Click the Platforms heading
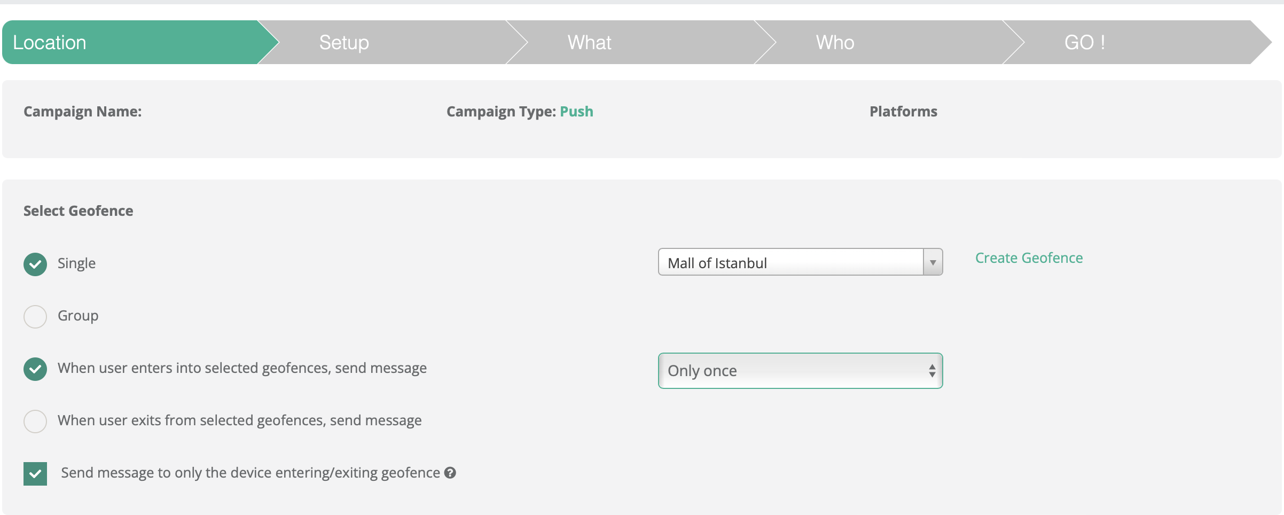 click(903, 112)
